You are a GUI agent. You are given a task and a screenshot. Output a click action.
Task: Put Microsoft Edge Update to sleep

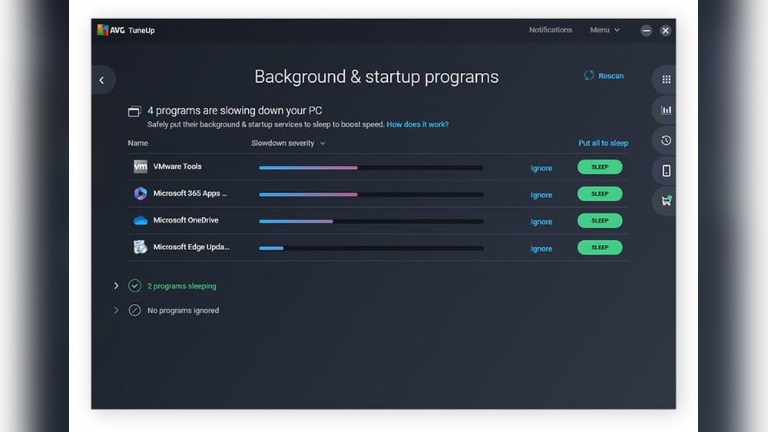click(600, 248)
